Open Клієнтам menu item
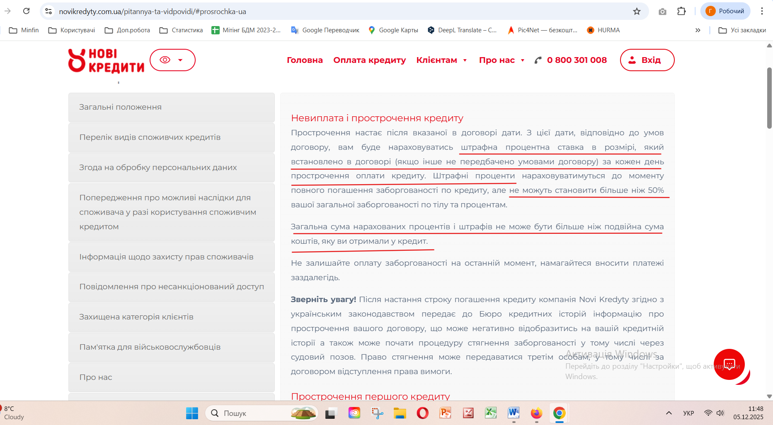This screenshot has width=773, height=425. click(x=436, y=60)
